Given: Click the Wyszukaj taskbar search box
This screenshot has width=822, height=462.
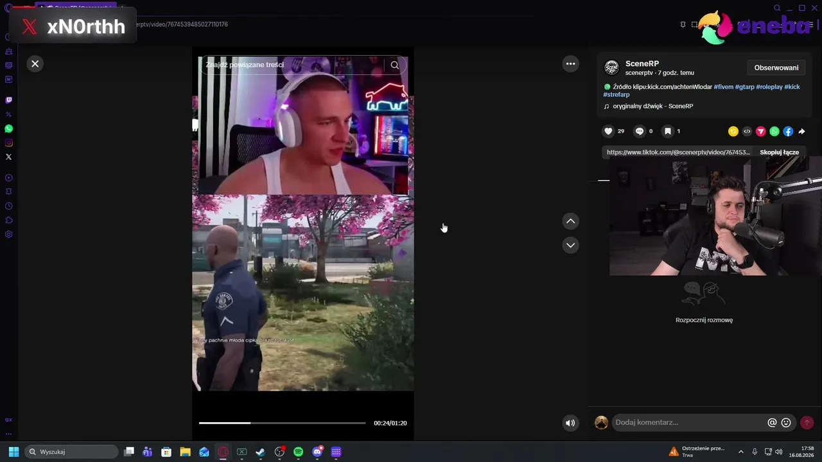Looking at the screenshot, I should tap(71, 452).
